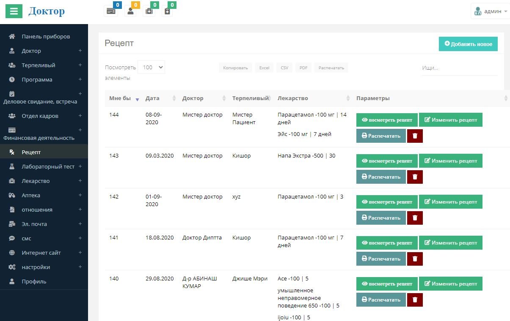Expand the Терпеливый sidebar submenu plus
The width and height of the screenshot is (510, 321).
pos(80,65)
